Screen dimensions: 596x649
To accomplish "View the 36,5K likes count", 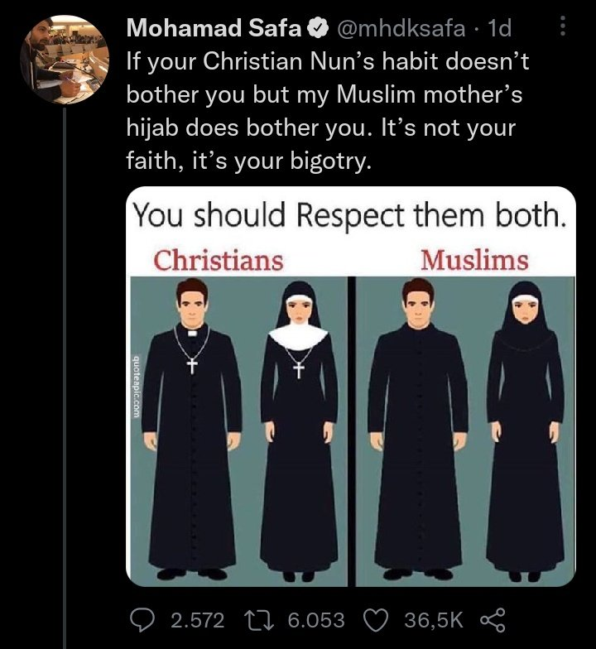I will pos(434,620).
